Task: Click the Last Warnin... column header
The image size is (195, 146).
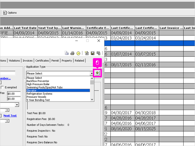Action: [74, 28]
